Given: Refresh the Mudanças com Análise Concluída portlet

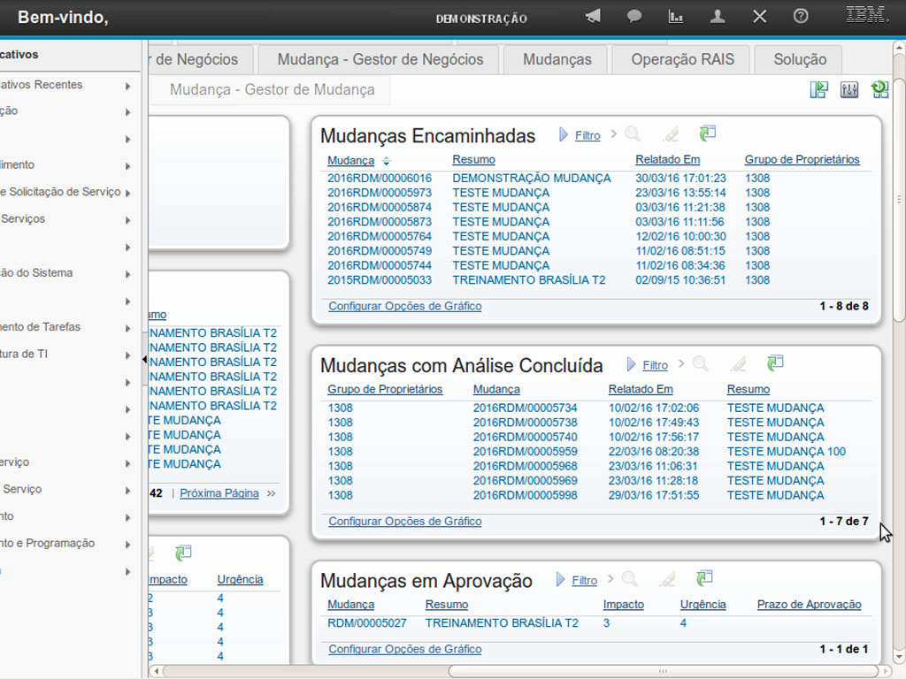Looking at the screenshot, I should 775,363.
